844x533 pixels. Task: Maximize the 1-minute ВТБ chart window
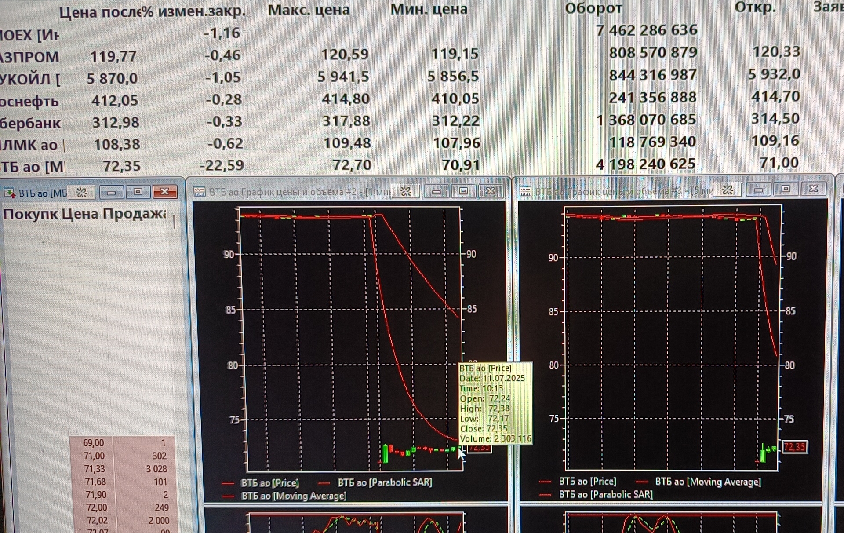[463, 191]
